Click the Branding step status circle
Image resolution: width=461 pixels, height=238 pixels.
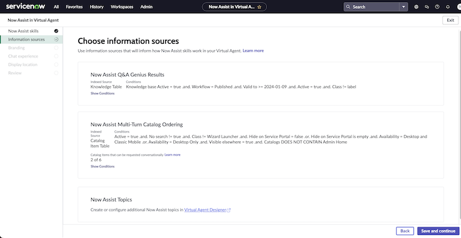click(x=56, y=48)
